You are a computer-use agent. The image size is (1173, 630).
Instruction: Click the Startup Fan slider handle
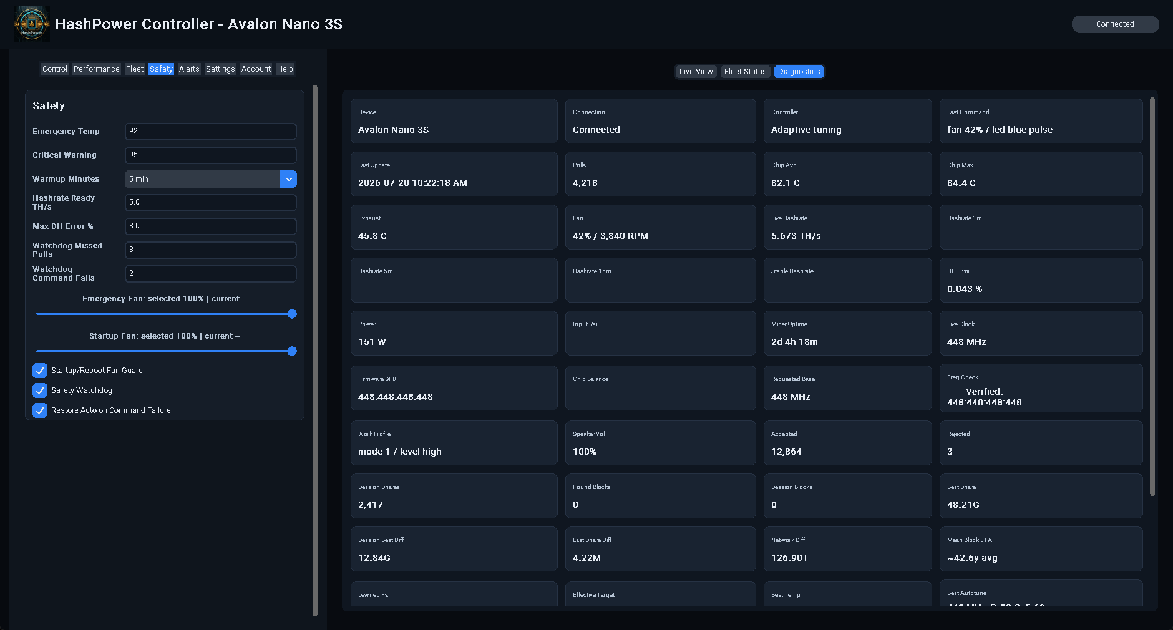[291, 351]
